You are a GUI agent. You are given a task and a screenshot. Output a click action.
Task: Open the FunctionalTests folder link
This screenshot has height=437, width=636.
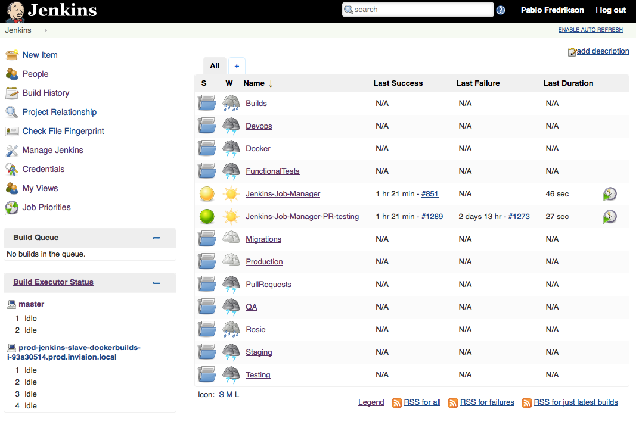[x=272, y=171]
